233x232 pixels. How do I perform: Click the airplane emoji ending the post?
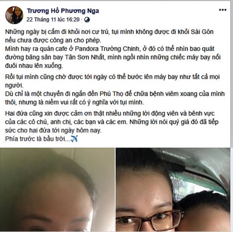click(74, 139)
